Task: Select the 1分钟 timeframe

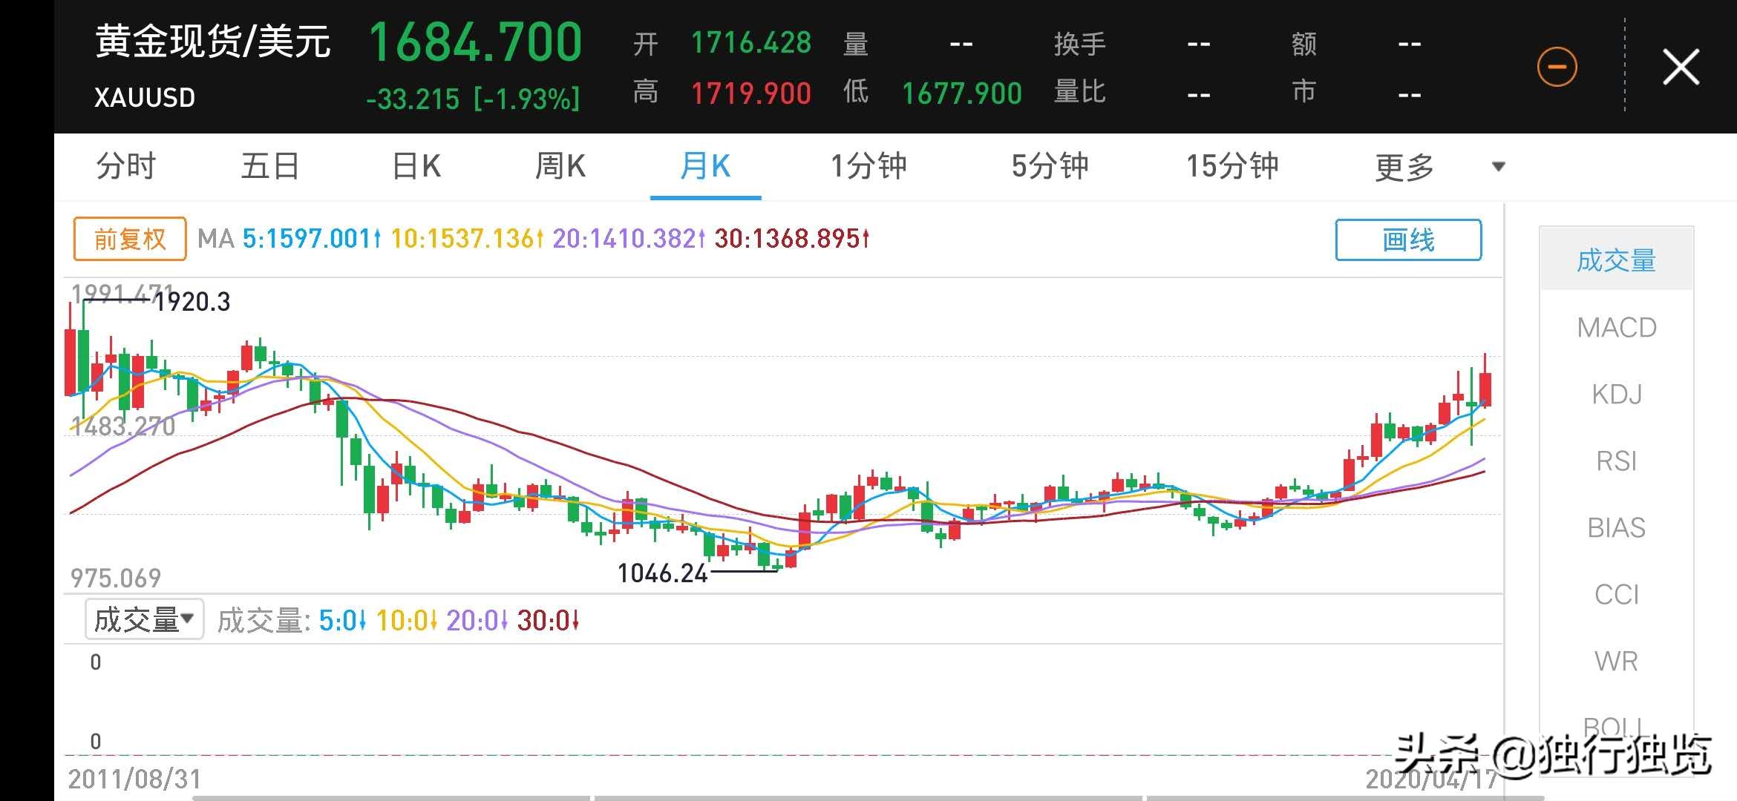Action: point(868,167)
